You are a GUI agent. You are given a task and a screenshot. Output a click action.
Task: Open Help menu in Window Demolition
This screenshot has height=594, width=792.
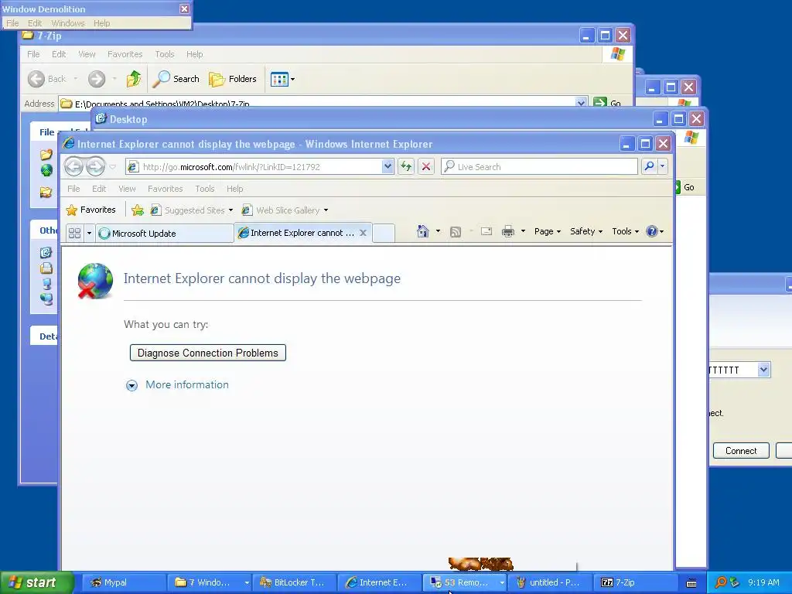click(101, 23)
